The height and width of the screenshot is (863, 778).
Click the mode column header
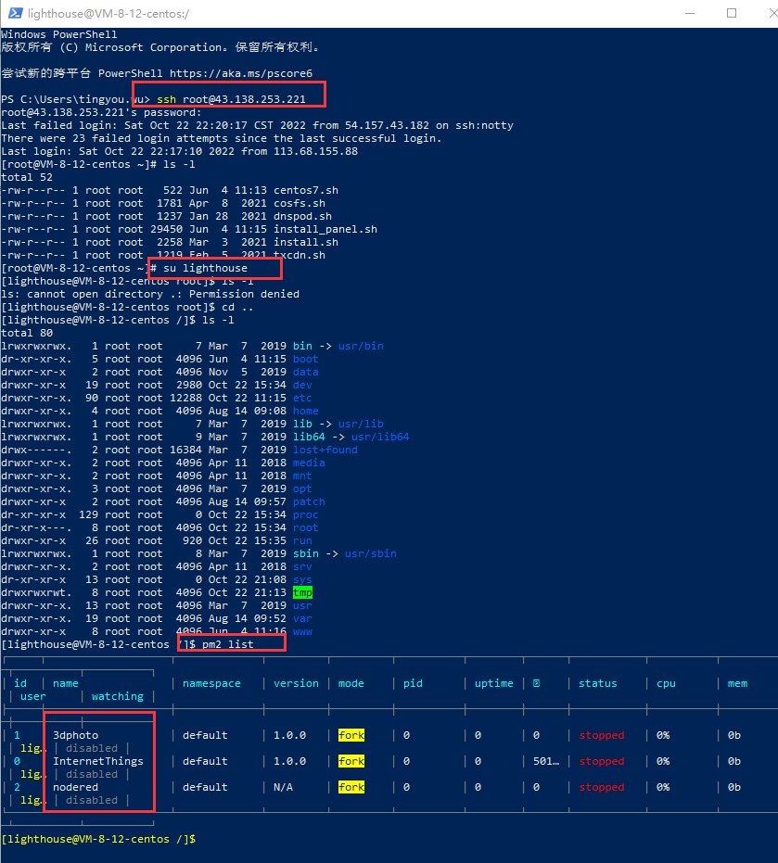[351, 683]
